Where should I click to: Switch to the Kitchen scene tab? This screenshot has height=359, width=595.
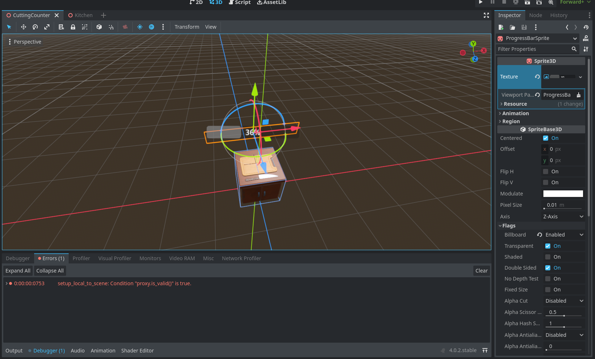click(x=83, y=15)
